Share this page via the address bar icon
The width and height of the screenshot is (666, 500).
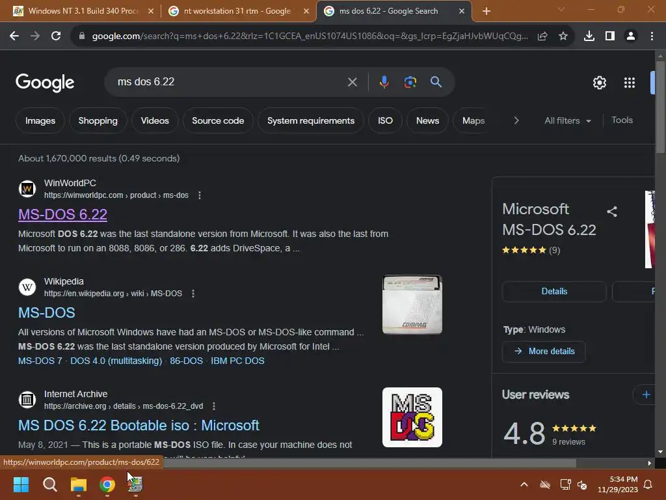pos(542,36)
